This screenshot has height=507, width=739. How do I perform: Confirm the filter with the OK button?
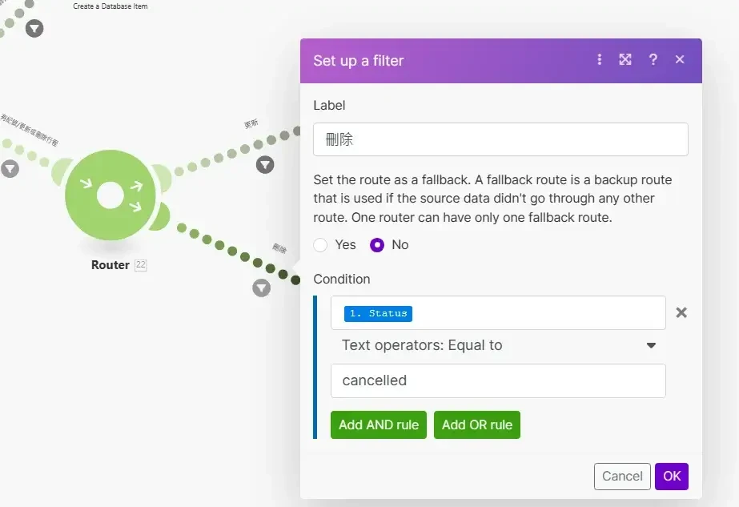pos(672,477)
